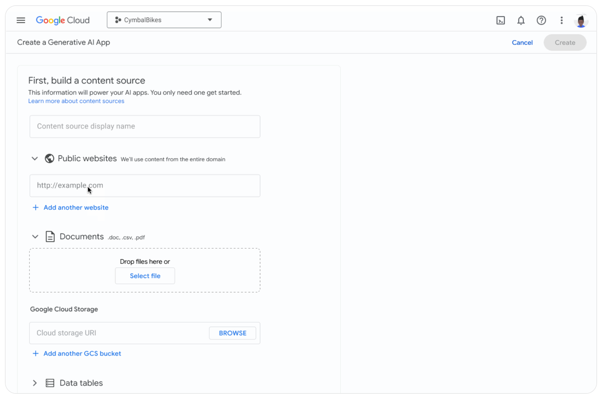Click BROWSE for Cloud Storage

click(x=233, y=333)
